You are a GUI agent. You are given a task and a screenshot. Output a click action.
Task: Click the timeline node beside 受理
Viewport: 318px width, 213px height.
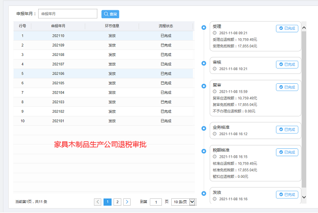204,27
